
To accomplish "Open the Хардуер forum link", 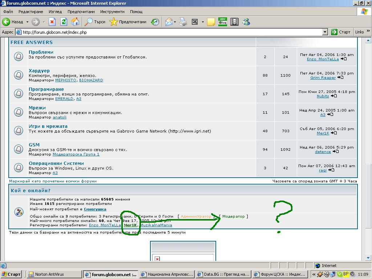I will [x=39, y=70].
